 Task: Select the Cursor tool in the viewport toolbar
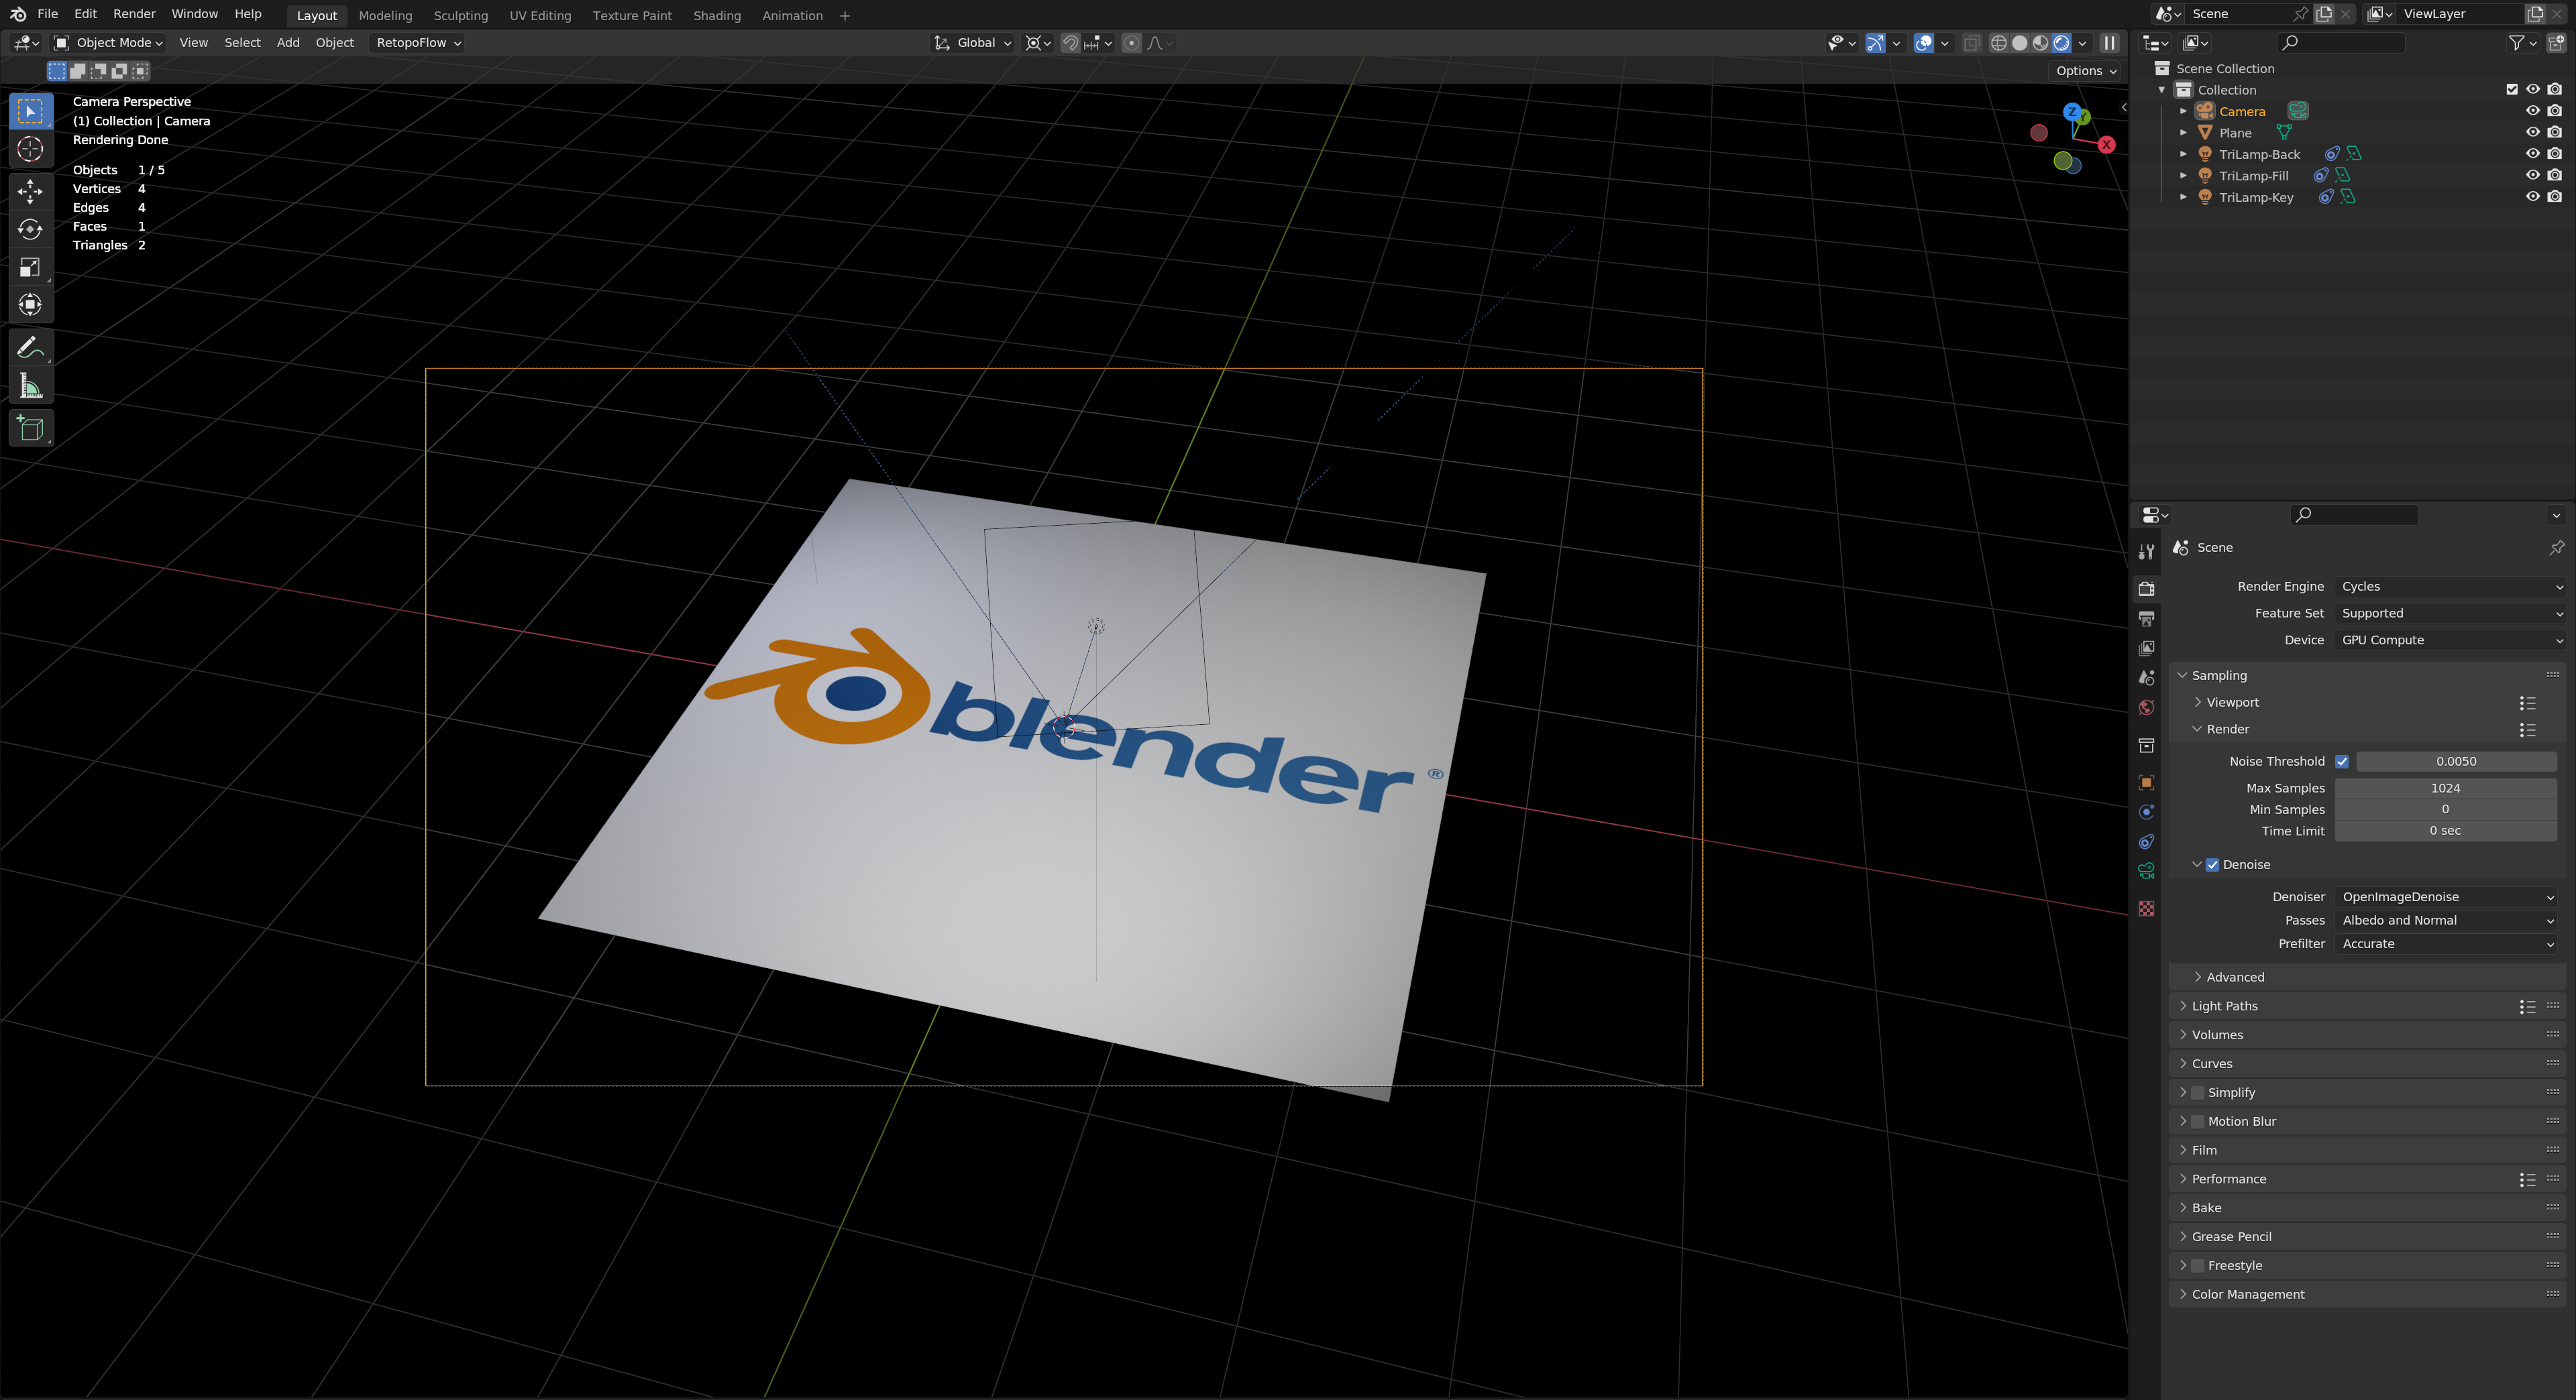[x=30, y=149]
